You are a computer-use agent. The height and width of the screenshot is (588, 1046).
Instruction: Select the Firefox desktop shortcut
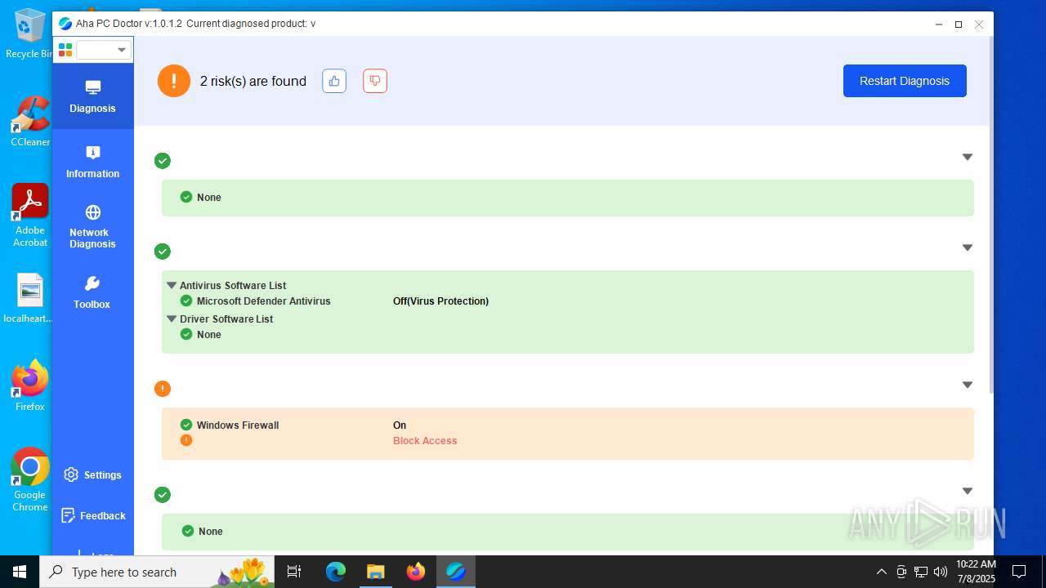point(30,385)
